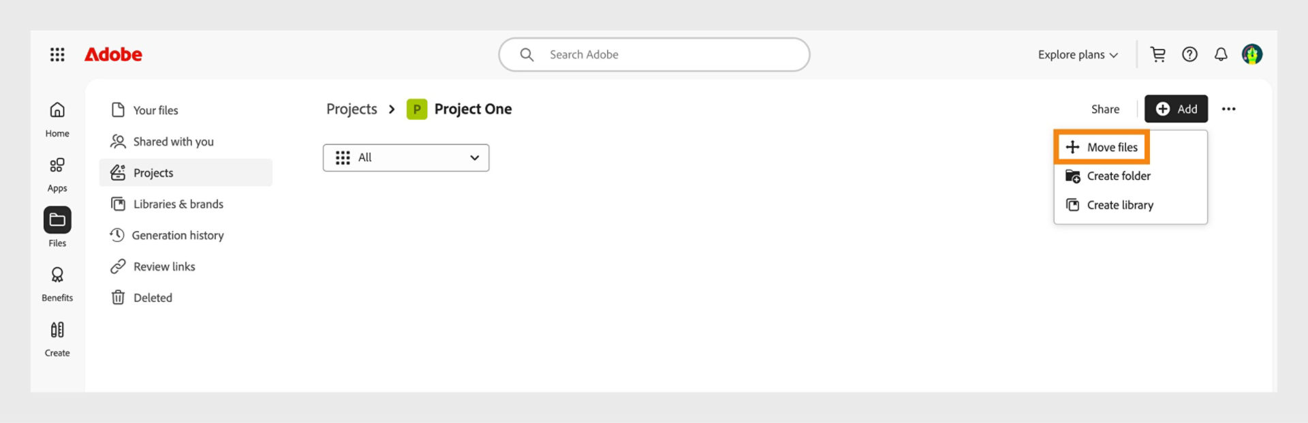Click the shopping cart icon
Image resolution: width=1308 pixels, height=423 pixels.
[1157, 54]
